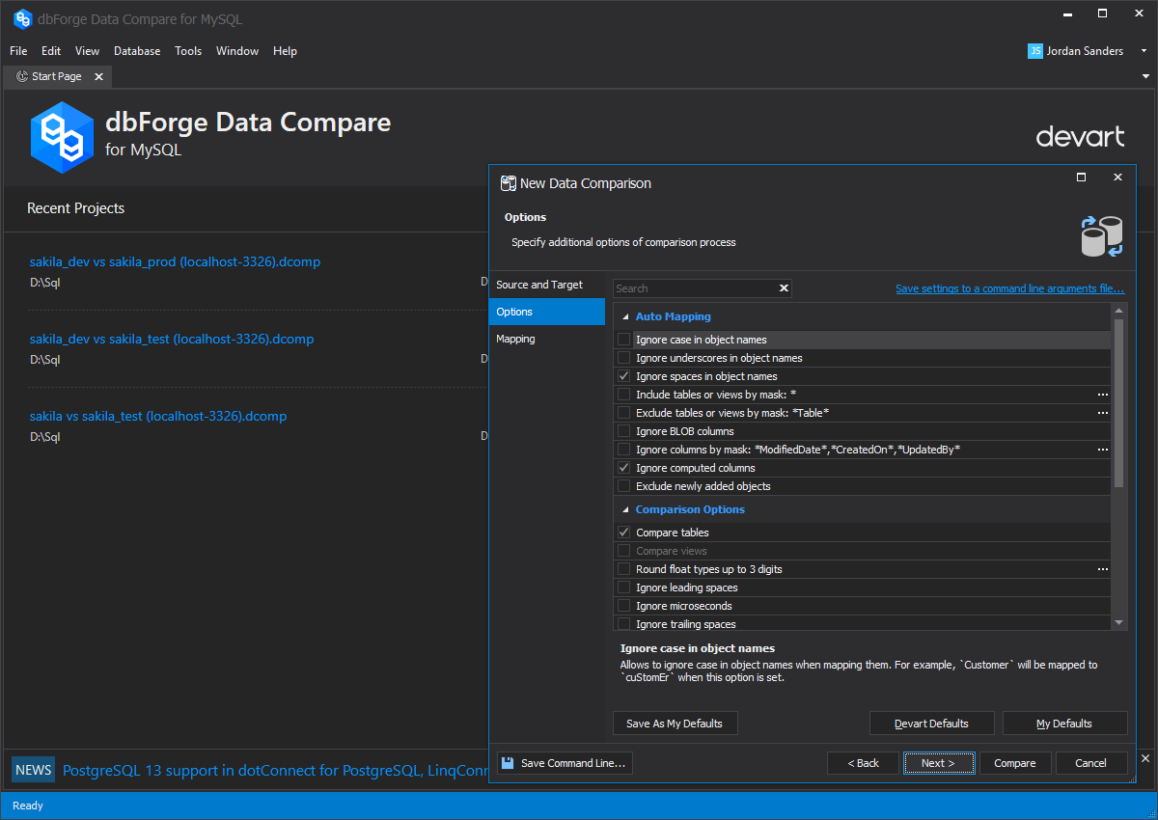Open the user account dropdown arrow
Screen dimensions: 1158x820
pyautogui.click(x=1144, y=51)
